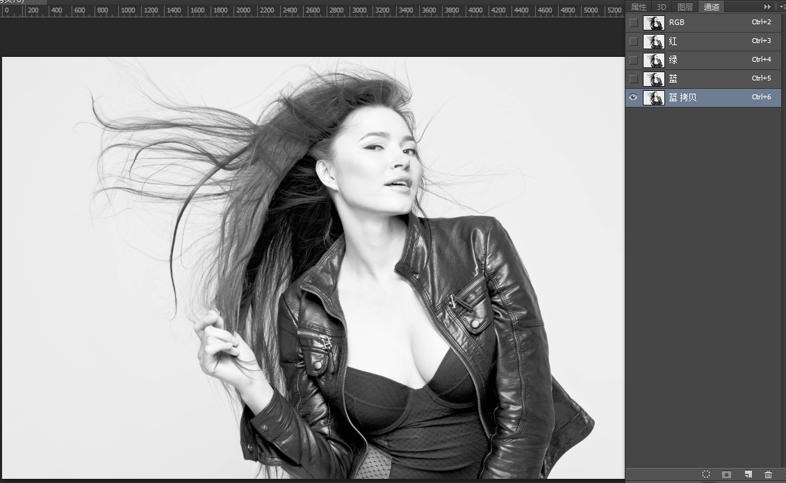Show the RGB composite channel
Screen dimensions: 786x483
634,22
